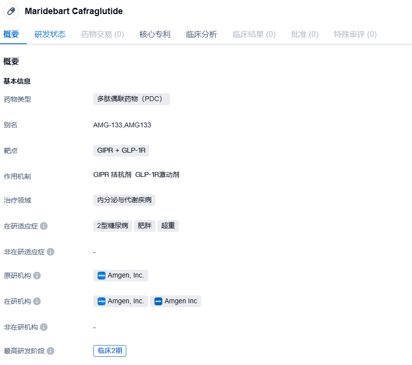Click the GIPR + GLP-1R target tag
This screenshot has height=365, width=412.
(x=121, y=151)
